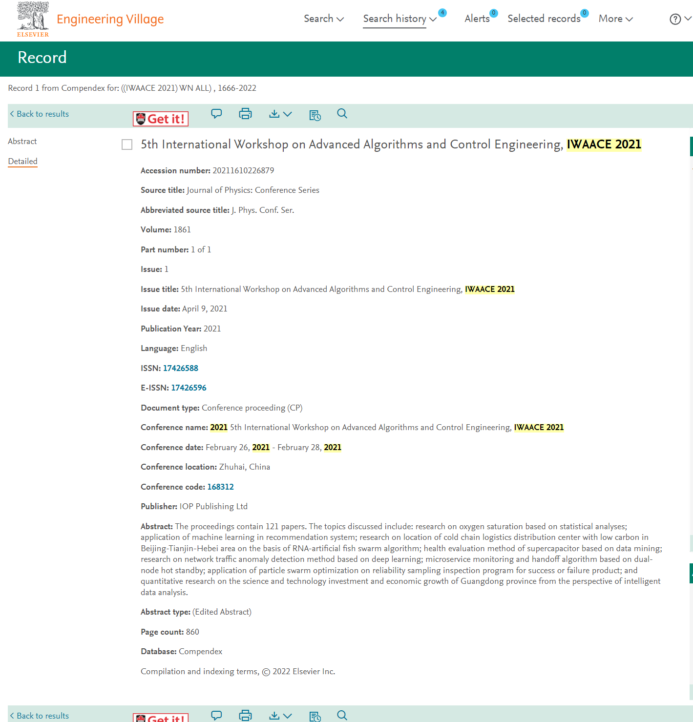
Task: Click the top Get it! button
Action: tap(161, 119)
